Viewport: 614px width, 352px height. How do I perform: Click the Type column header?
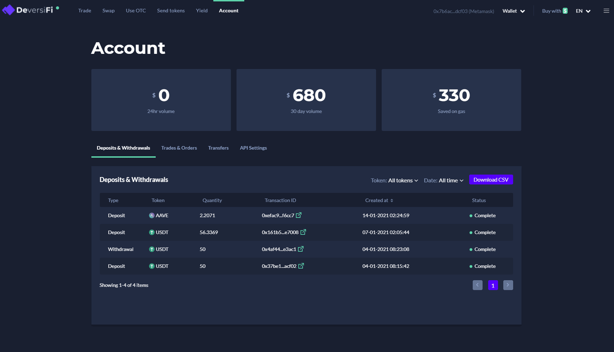pos(113,200)
